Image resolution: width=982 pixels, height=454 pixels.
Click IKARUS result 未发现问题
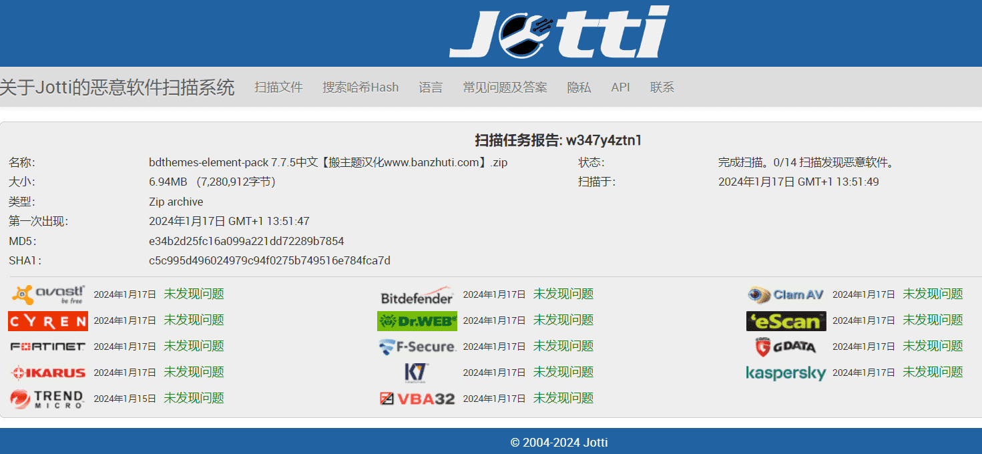pos(194,372)
